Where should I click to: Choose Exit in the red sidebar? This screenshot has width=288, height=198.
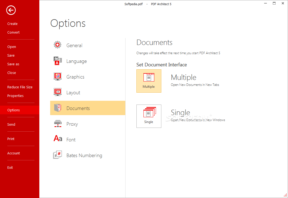(x=10, y=168)
